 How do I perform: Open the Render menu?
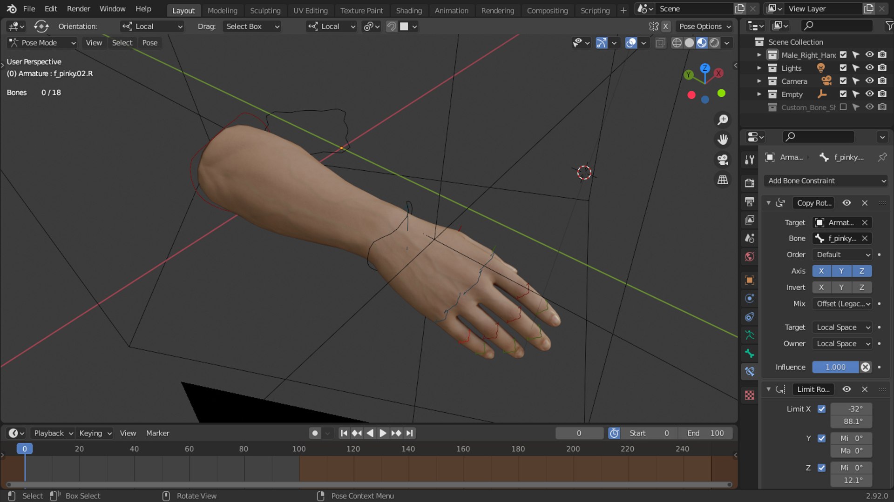[x=78, y=9]
